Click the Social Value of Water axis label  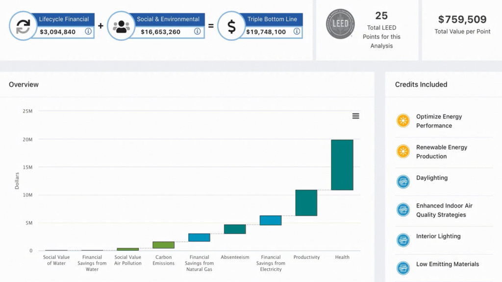tap(56, 260)
